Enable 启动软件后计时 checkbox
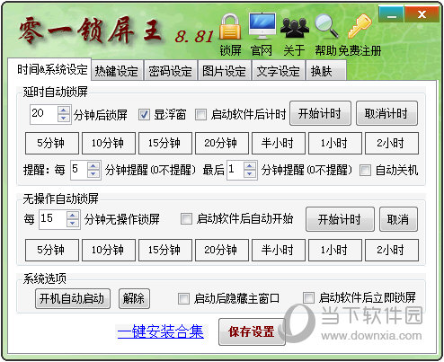Screen dimensions: 444x362 200,114
